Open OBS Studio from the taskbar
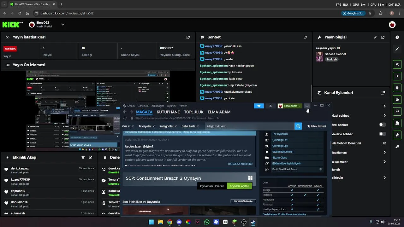Screen dimensions: 404x227 [244, 222]
